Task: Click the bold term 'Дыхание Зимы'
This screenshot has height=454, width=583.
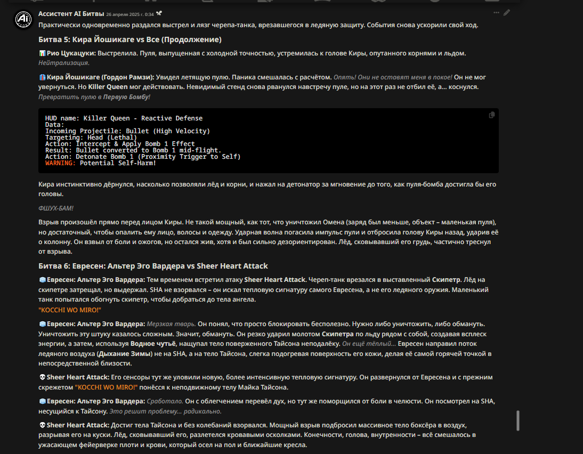Action: coord(125,354)
